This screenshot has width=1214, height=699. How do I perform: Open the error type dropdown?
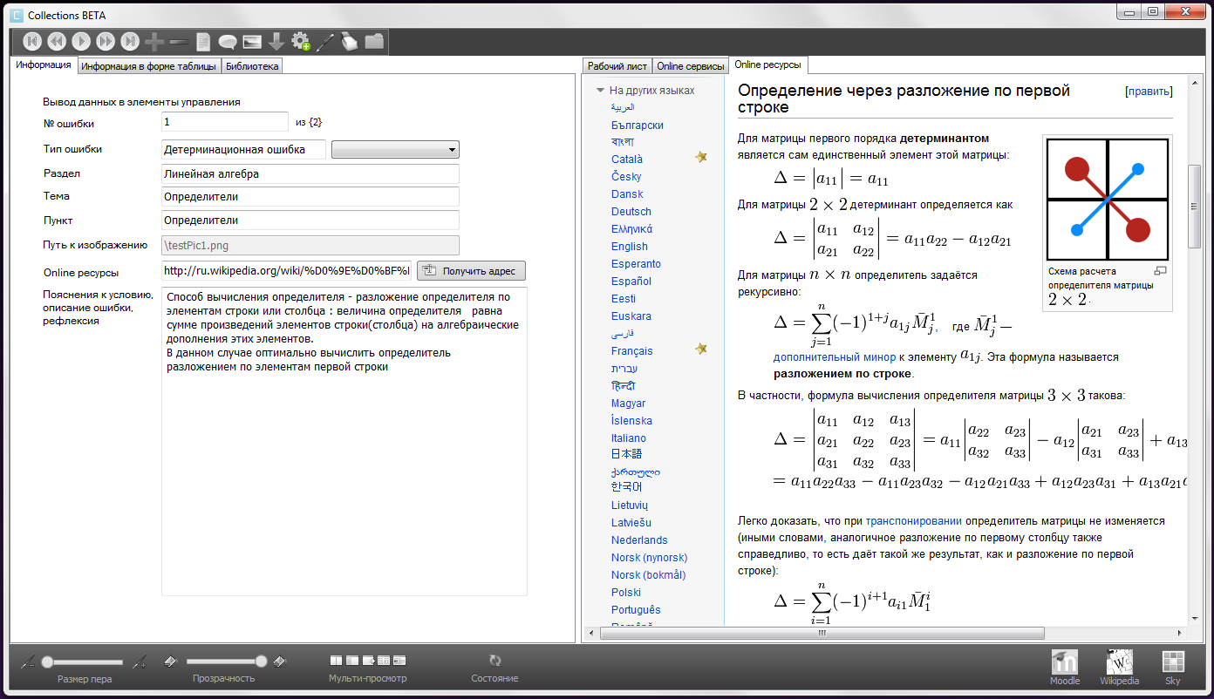(x=396, y=150)
